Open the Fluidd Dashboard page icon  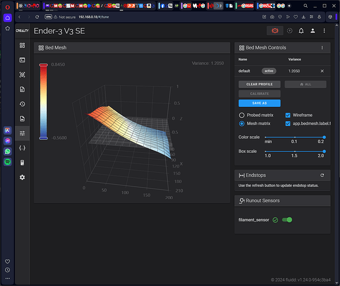22,45
